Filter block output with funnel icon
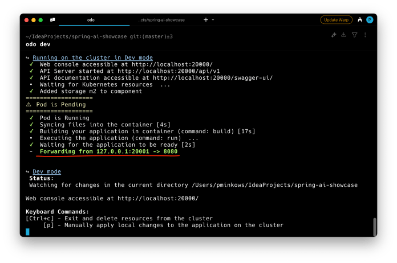This screenshot has height=263, width=397. click(x=354, y=35)
